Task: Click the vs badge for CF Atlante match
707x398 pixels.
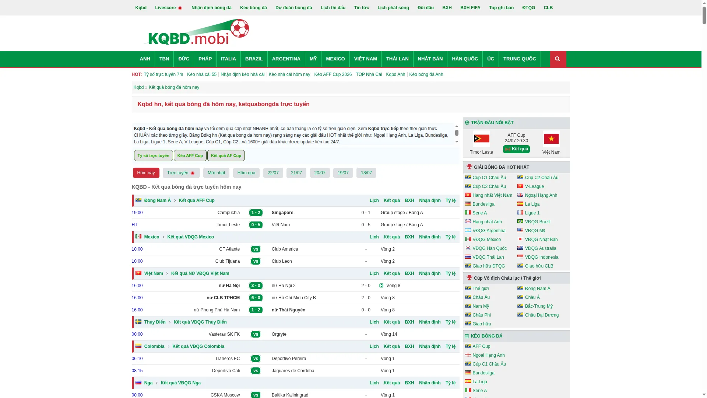Action: [256, 249]
